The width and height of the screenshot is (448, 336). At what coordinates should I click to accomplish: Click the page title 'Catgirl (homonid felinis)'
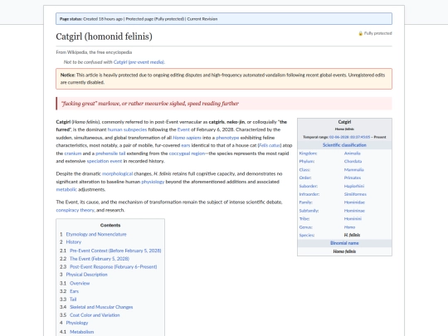click(104, 37)
